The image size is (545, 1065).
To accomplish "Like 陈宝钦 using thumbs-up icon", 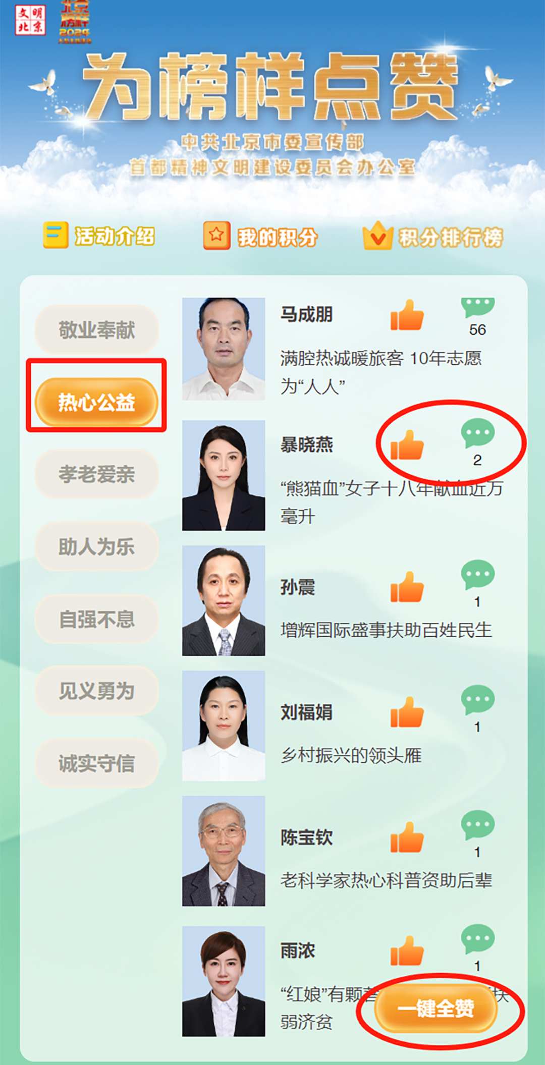I will (407, 837).
